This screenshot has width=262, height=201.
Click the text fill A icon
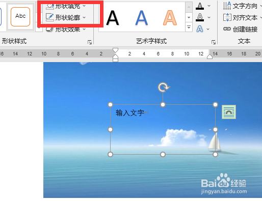pyautogui.click(x=200, y=6)
